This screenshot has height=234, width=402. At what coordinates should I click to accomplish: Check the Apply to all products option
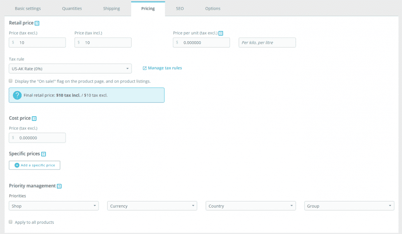coord(10,222)
